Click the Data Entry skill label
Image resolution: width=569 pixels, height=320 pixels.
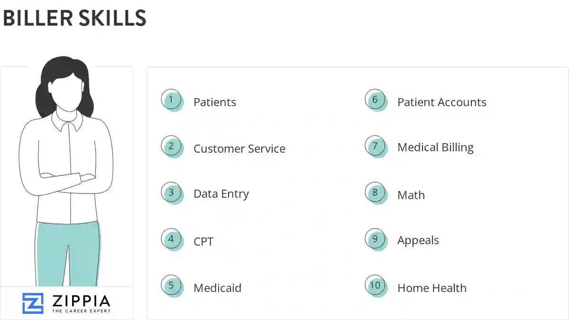(221, 194)
